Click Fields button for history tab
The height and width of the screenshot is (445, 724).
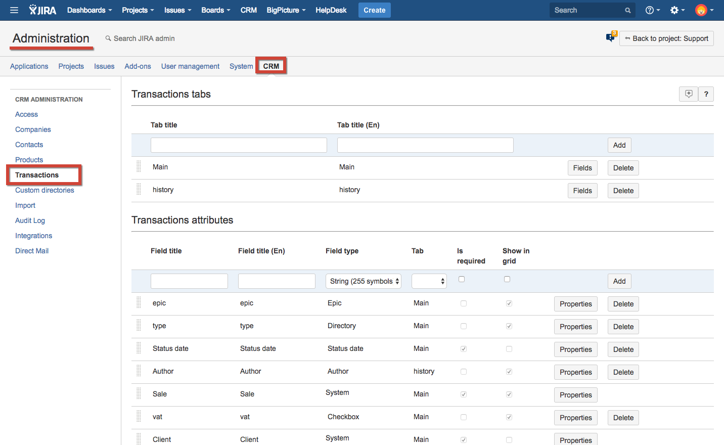(x=582, y=191)
